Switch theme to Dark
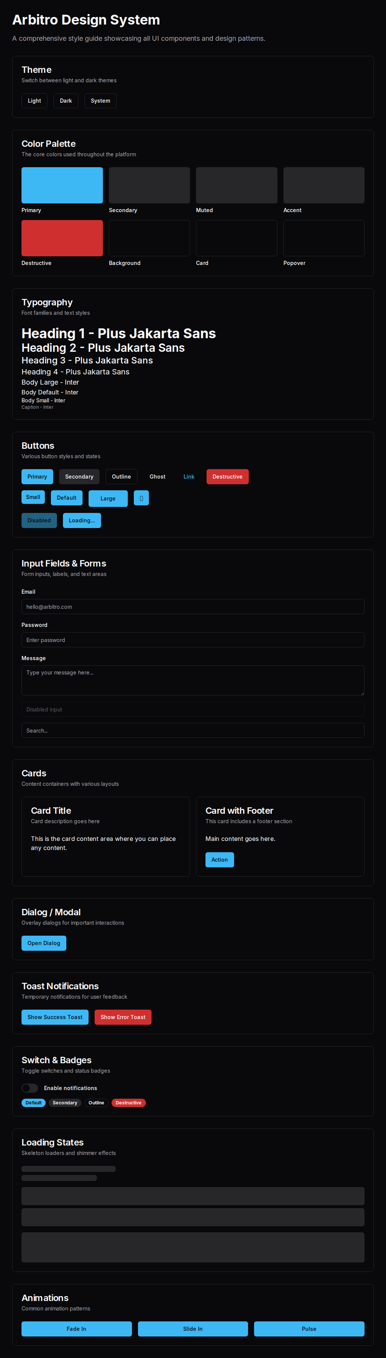 (66, 101)
